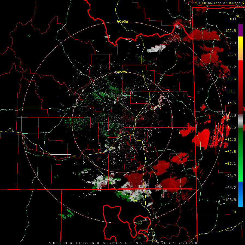This screenshot has width=245, height=245.
Task: Select the -47.6 scale value
Action: (x=231, y=152)
